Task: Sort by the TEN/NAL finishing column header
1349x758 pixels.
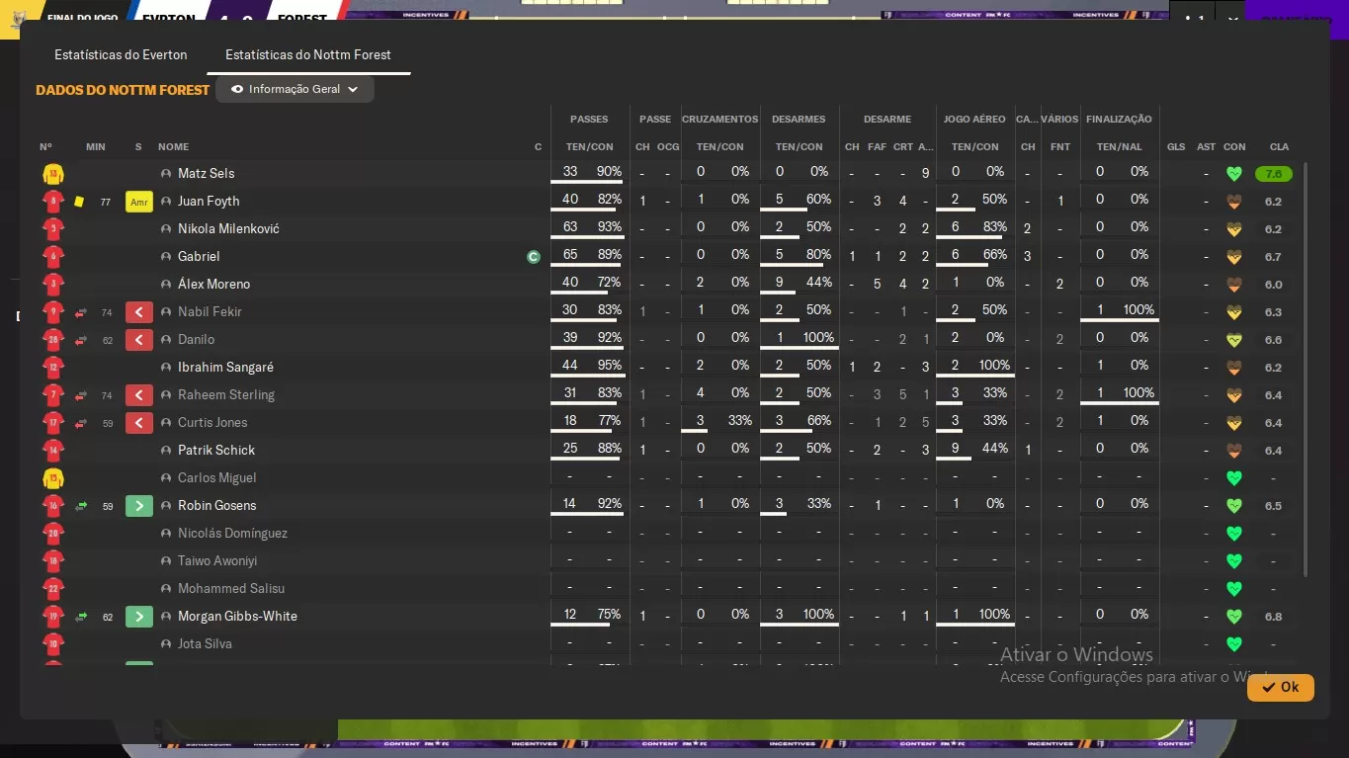Action: tap(1119, 147)
